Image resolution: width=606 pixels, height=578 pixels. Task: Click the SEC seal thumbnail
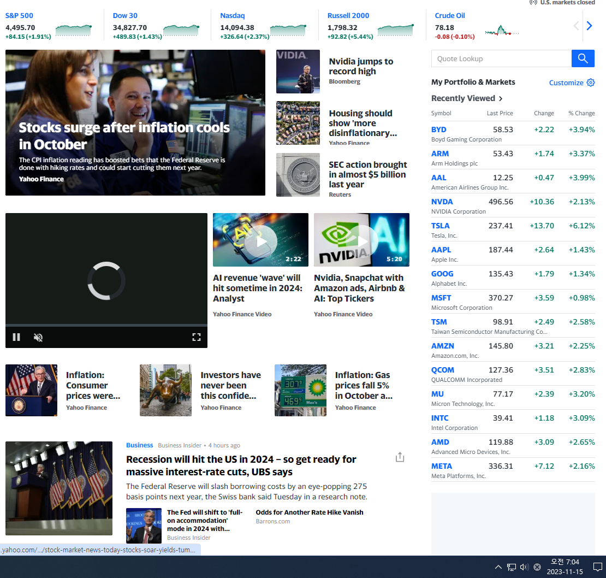point(298,175)
